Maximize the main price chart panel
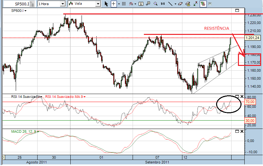The image size is (263, 166). click(x=237, y=11)
